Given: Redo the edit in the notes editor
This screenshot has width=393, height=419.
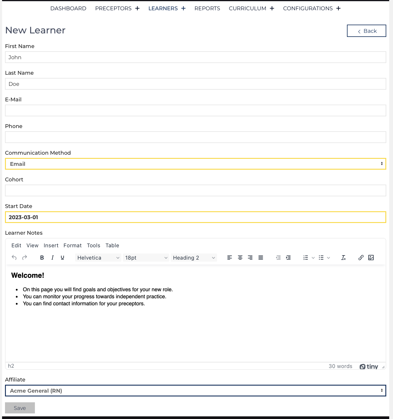Looking at the screenshot, I should tap(25, 258).
